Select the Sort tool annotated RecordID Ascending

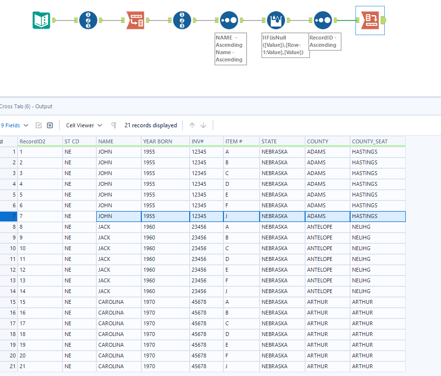[x=323, y=20]
